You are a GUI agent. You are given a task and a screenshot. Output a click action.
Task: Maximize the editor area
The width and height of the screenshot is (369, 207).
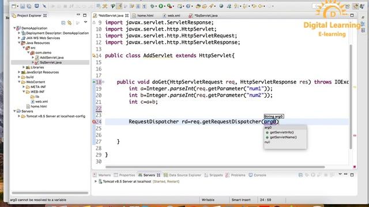tap(352, 16)
